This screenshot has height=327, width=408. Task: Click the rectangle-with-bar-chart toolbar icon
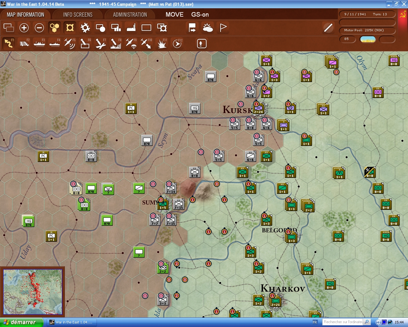pyautogui.click(x=116, y=28)
